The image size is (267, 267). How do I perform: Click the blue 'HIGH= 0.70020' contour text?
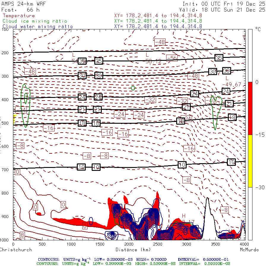tap(151, 260)
